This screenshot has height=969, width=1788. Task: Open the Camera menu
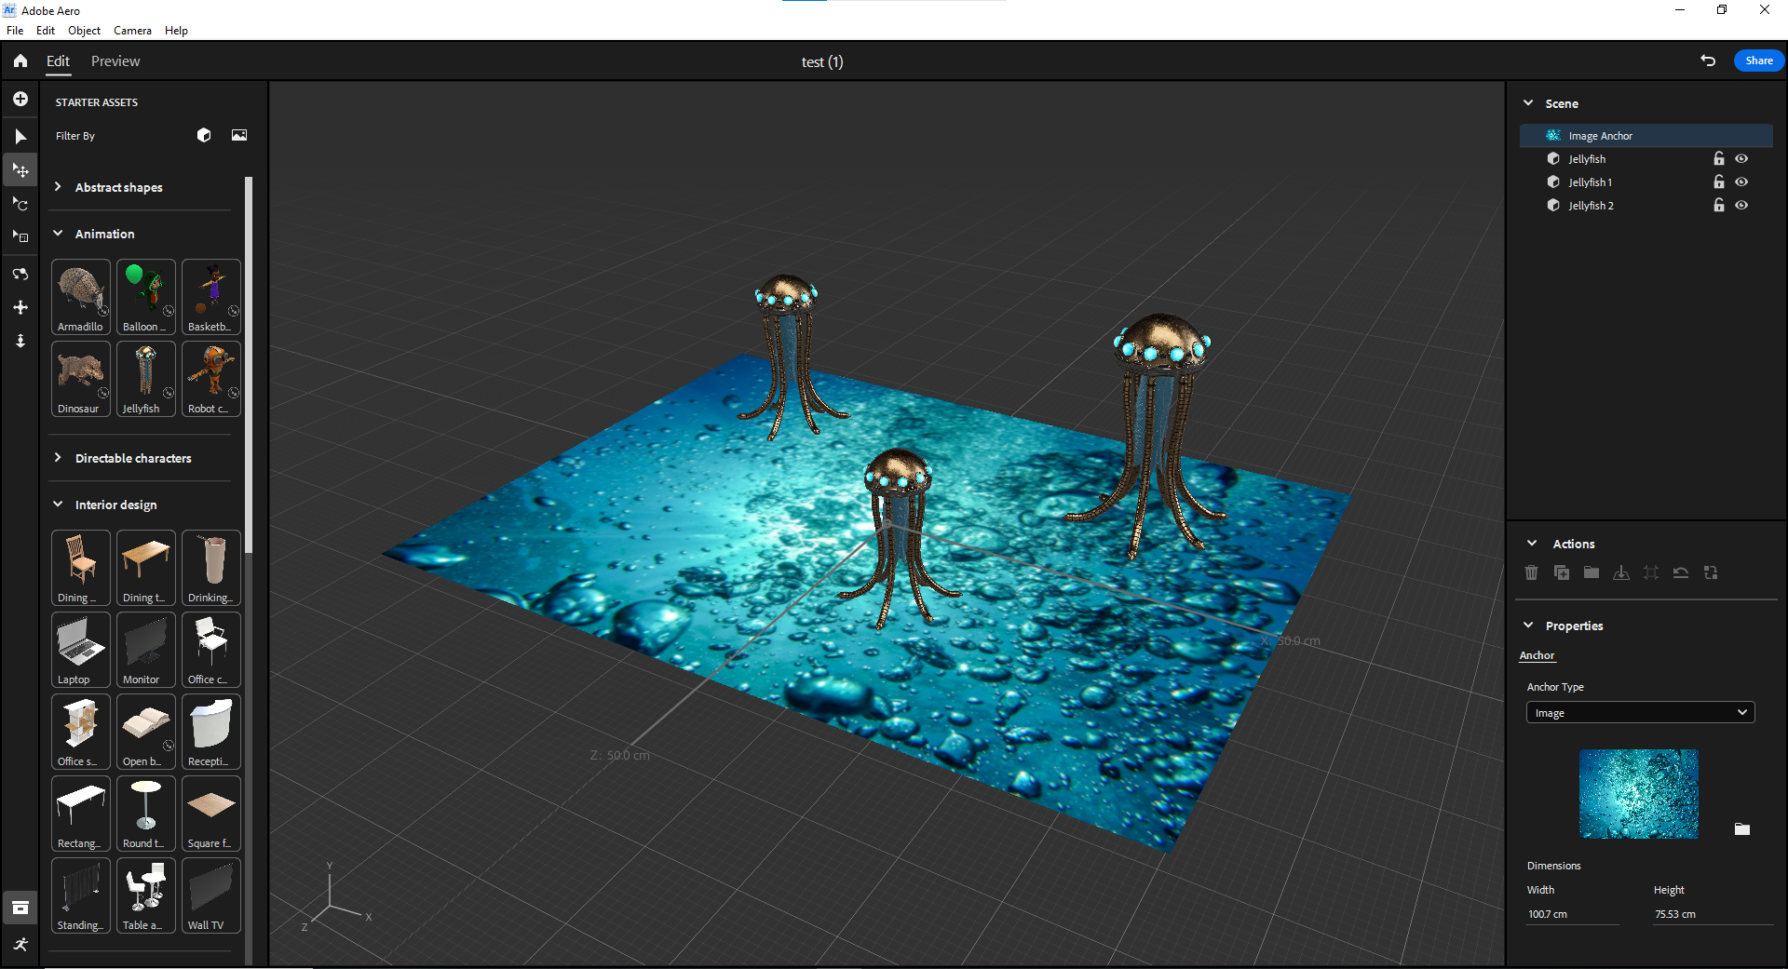(x=132, y=31)
